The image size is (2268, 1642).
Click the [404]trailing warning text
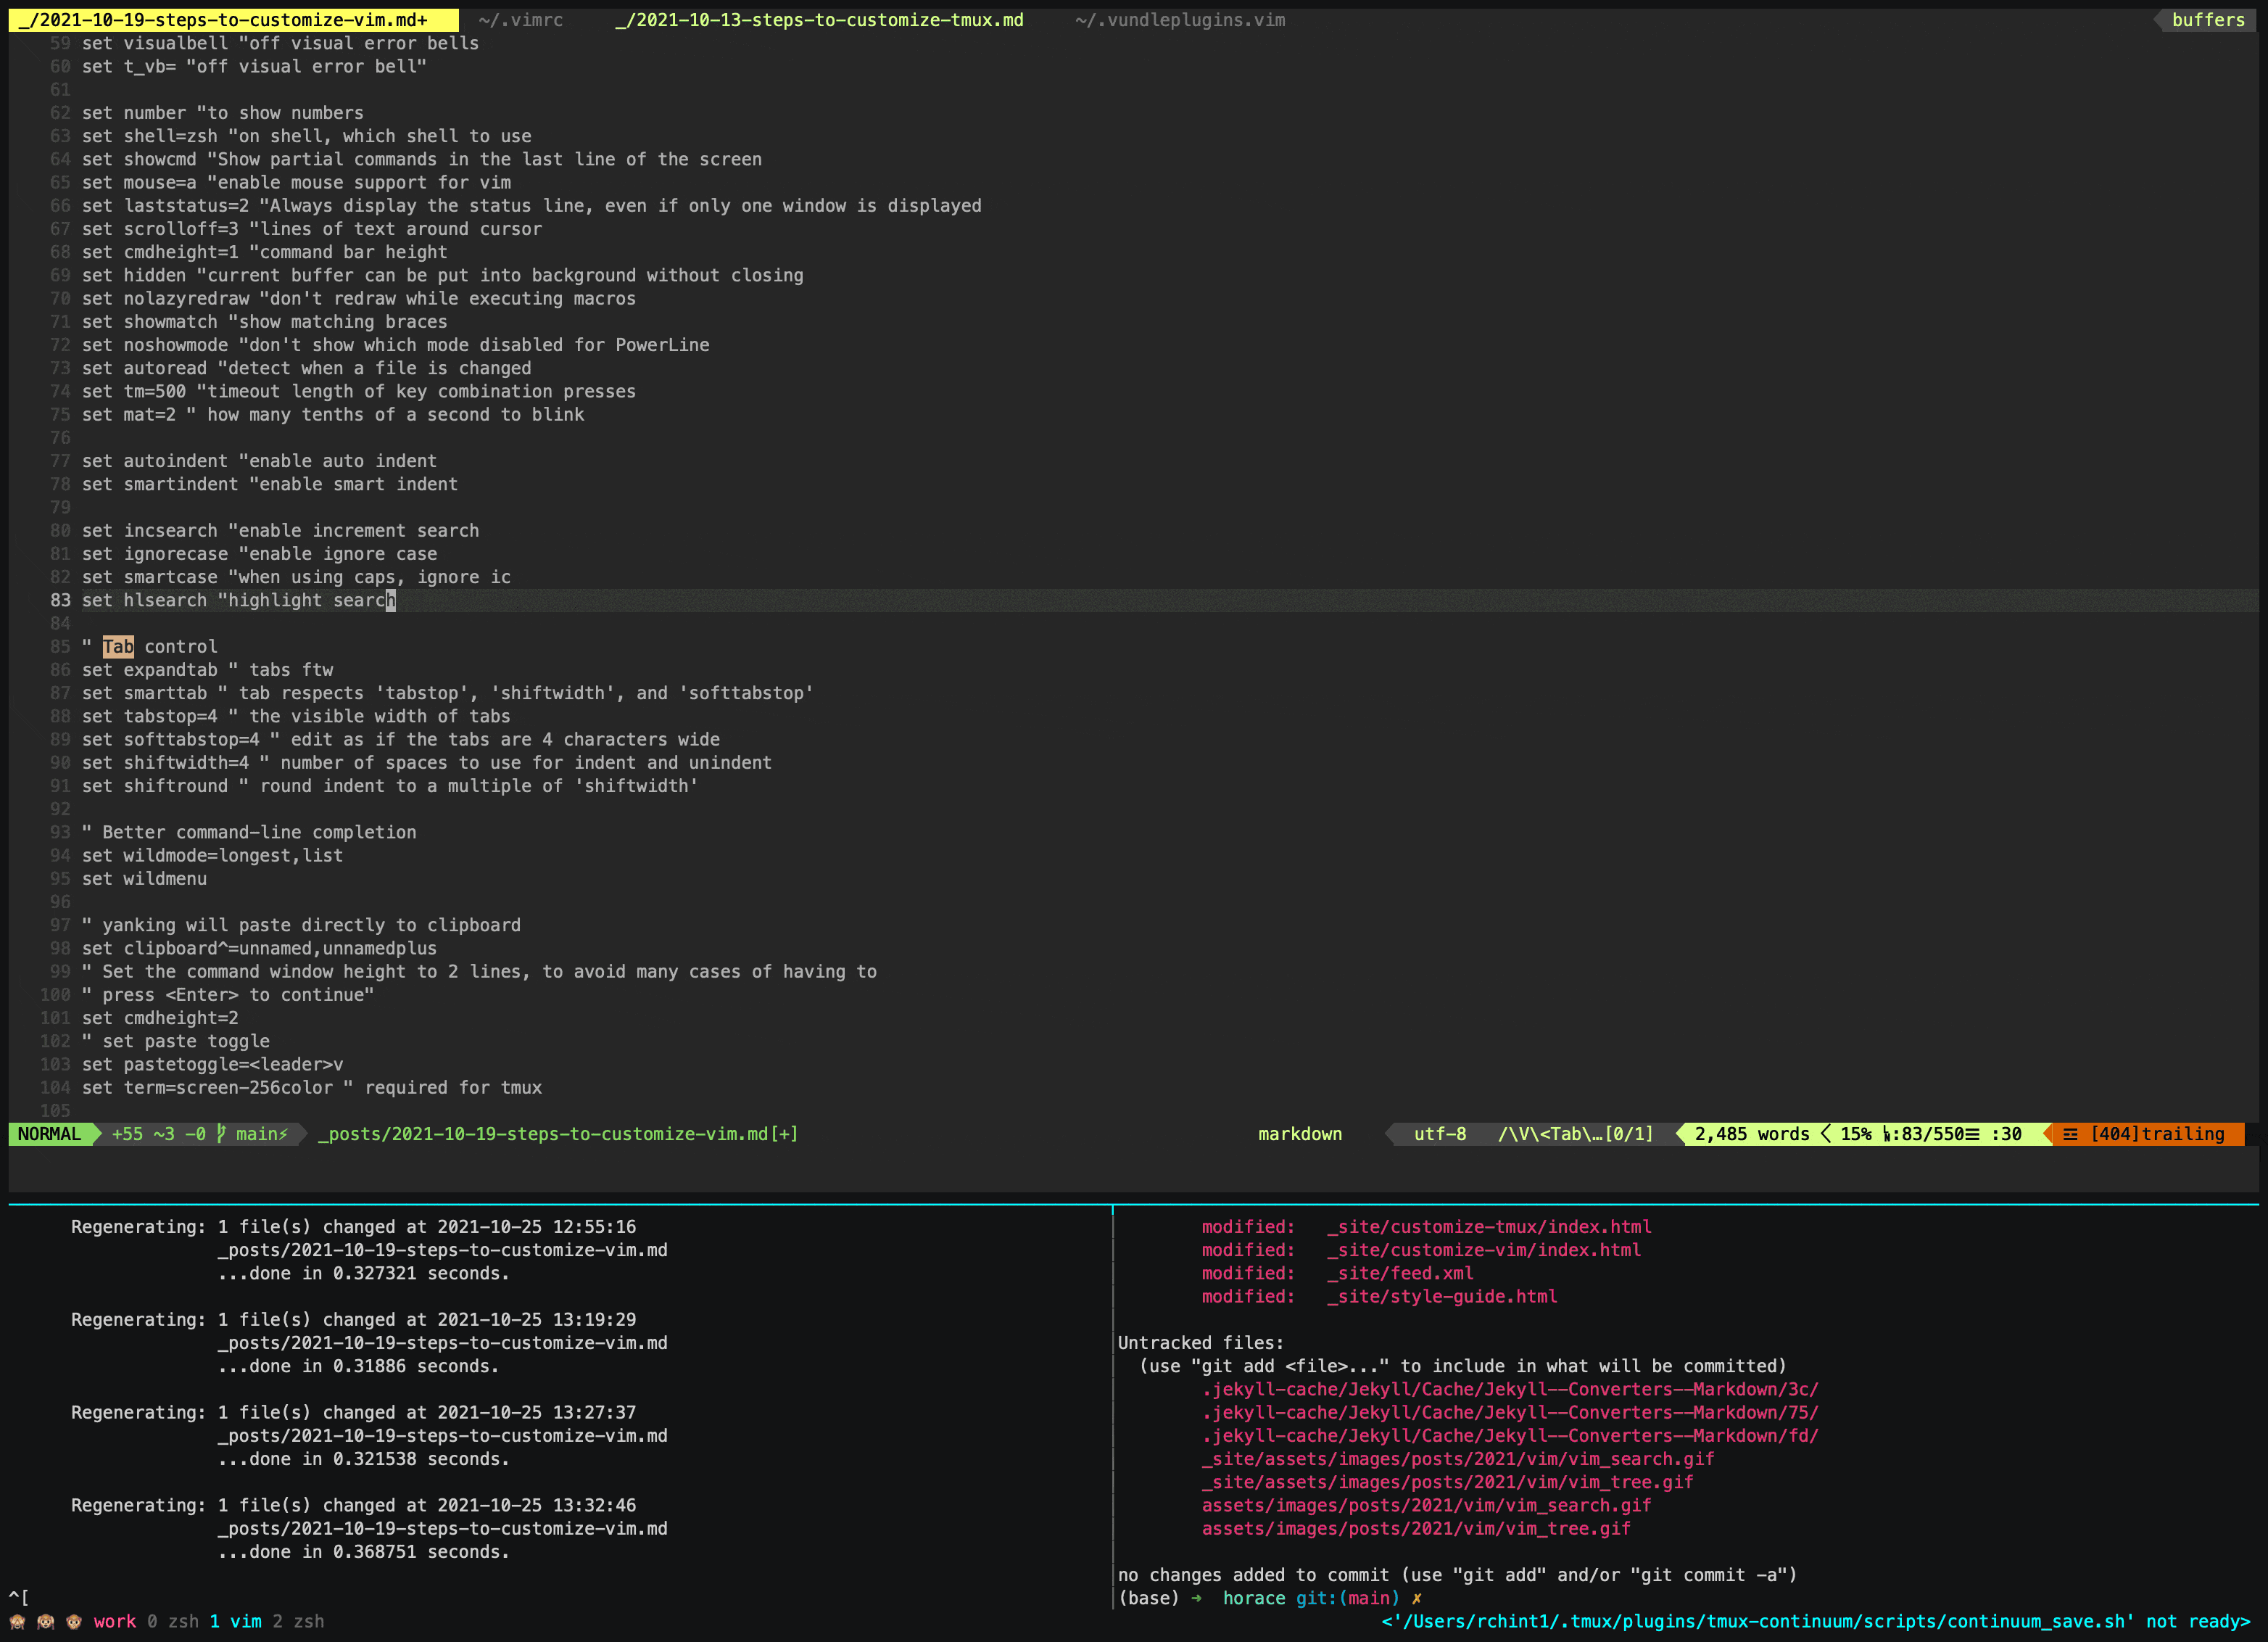(2158, 1134)
